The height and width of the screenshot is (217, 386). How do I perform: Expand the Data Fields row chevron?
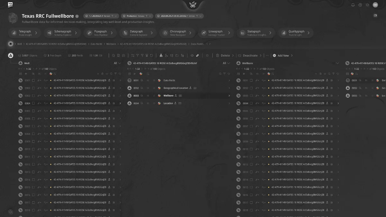(x=229, y=80)
